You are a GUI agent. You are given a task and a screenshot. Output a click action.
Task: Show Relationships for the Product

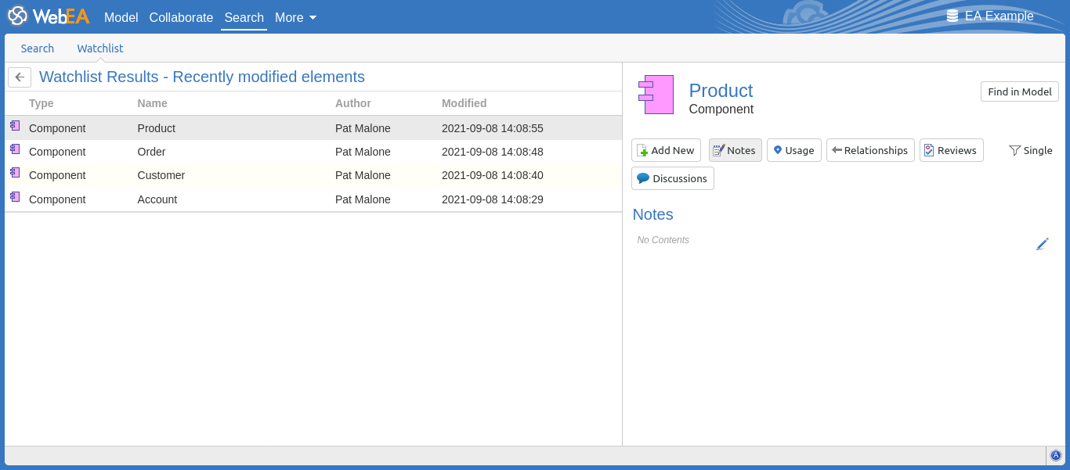click(869, 150)
